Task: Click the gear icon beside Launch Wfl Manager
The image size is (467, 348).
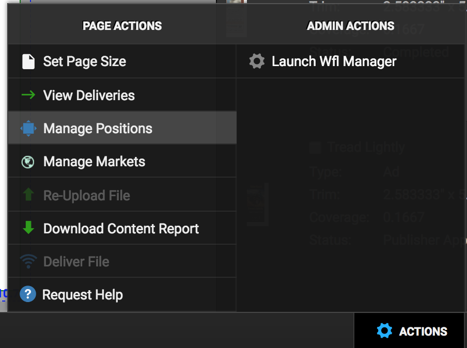Action: pyautogui.click(x=257, y=62)
